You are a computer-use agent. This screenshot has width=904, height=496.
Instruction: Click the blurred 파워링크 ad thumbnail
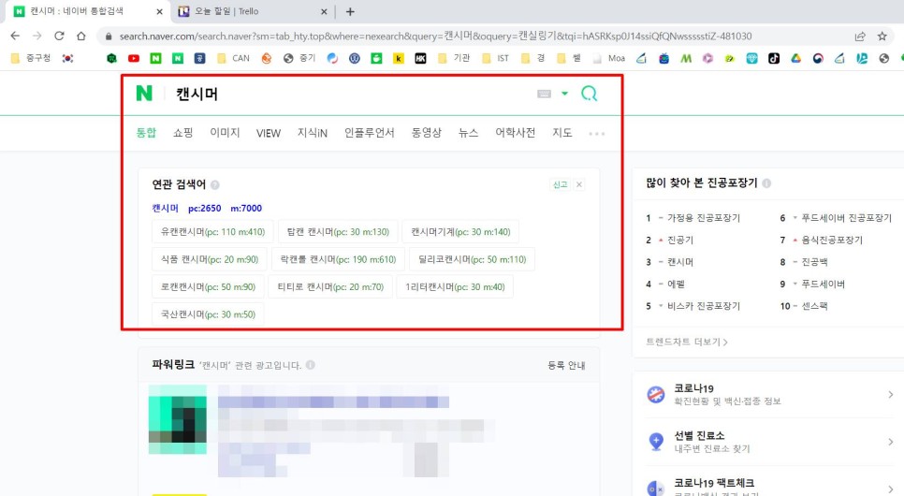[x=178, y=419]
